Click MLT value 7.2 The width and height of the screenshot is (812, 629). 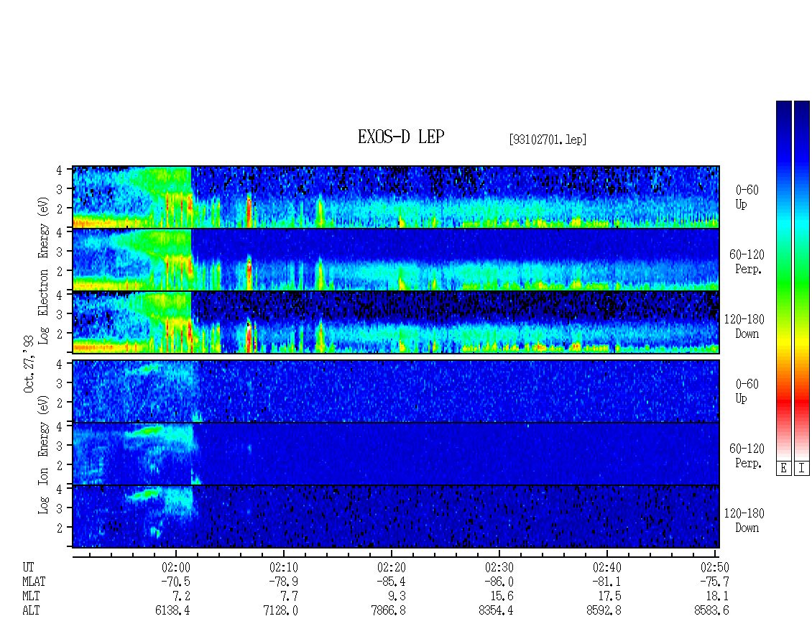[x=182, y=597]
